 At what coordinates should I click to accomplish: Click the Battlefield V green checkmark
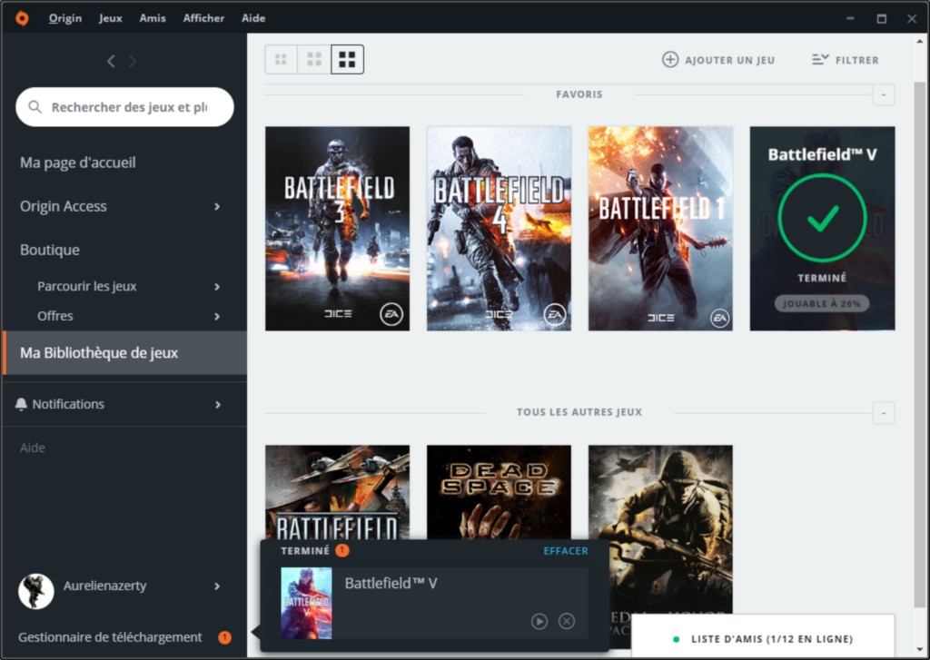pos(822,218)
